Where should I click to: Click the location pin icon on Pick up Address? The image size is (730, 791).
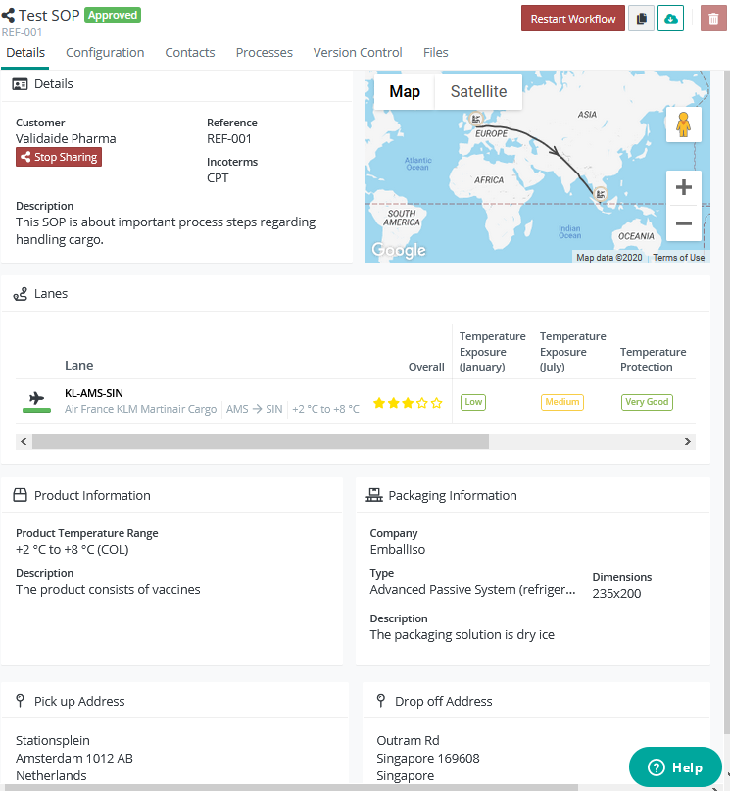(x=20, y=700)
